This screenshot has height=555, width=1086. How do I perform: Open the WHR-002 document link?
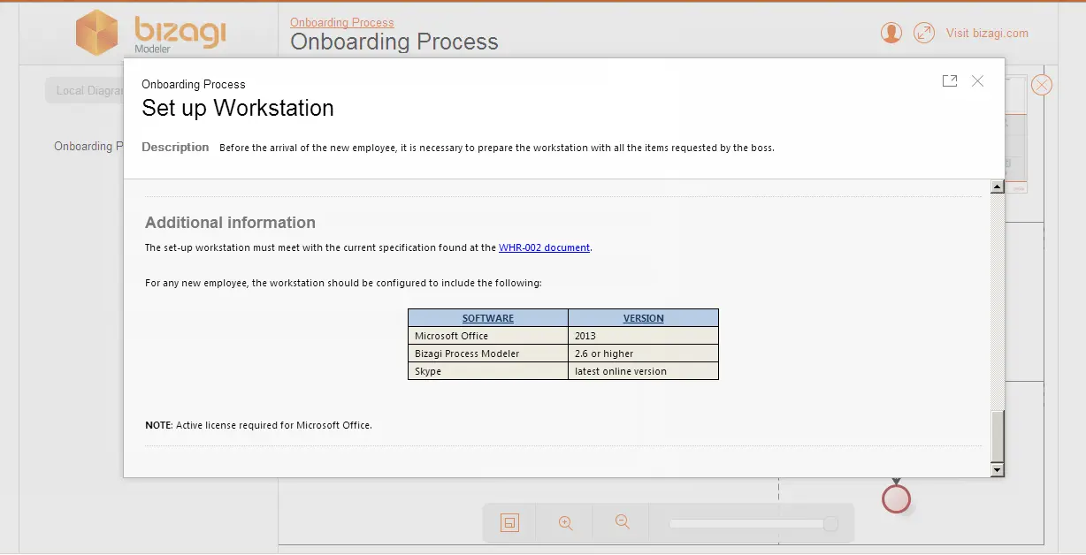pos(544,248)
